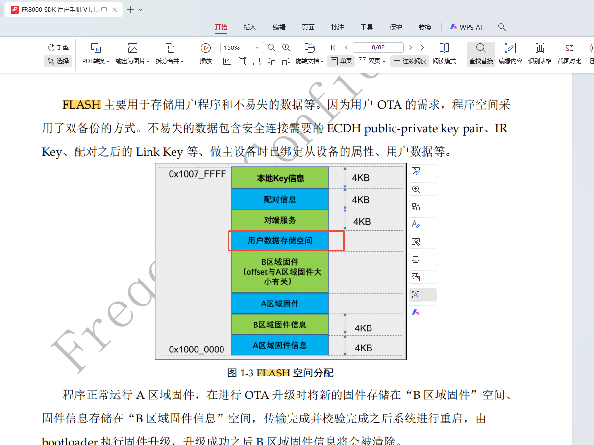Switch to the Insert tab
The image size is (594, 445).
pos(250,27)
